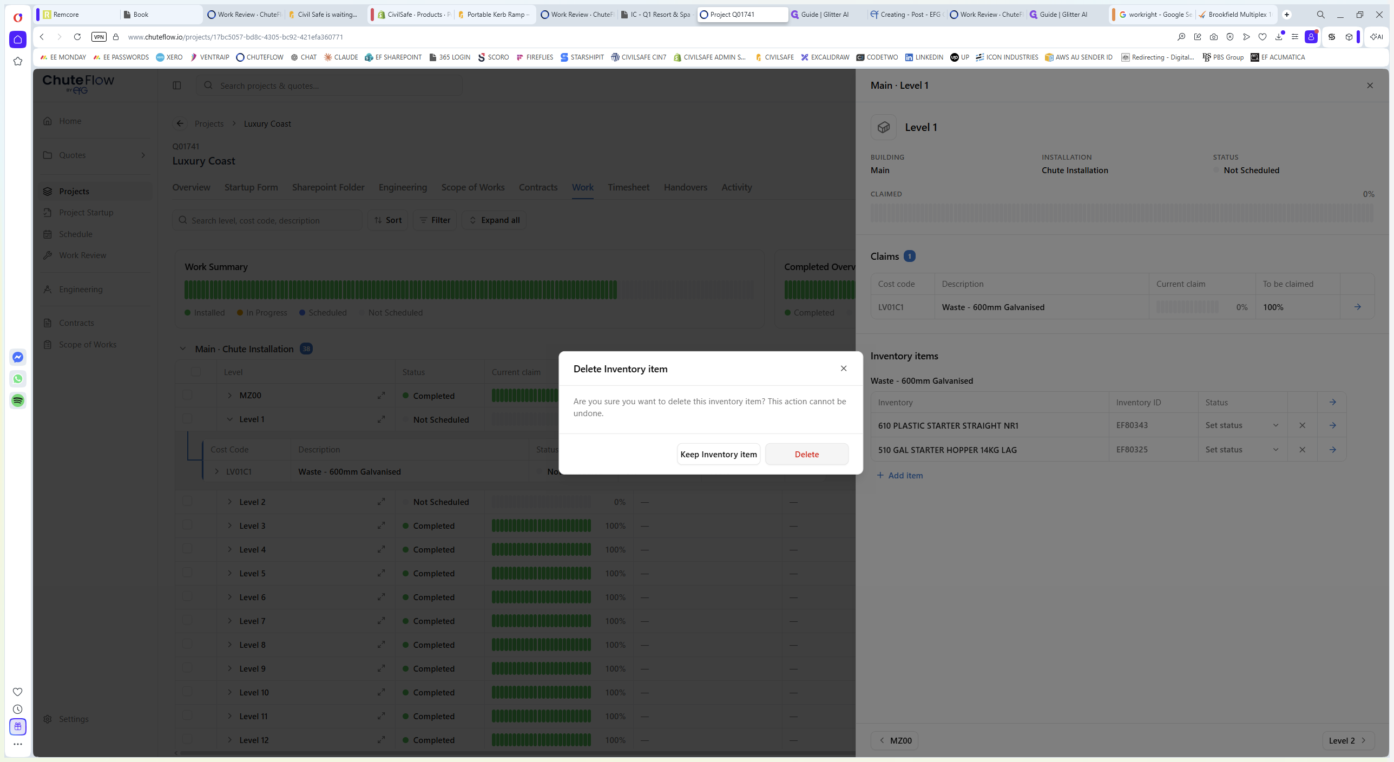Switch to Startup Form tab
Screen dimensions: 1394x762
(x=251, y=187)
